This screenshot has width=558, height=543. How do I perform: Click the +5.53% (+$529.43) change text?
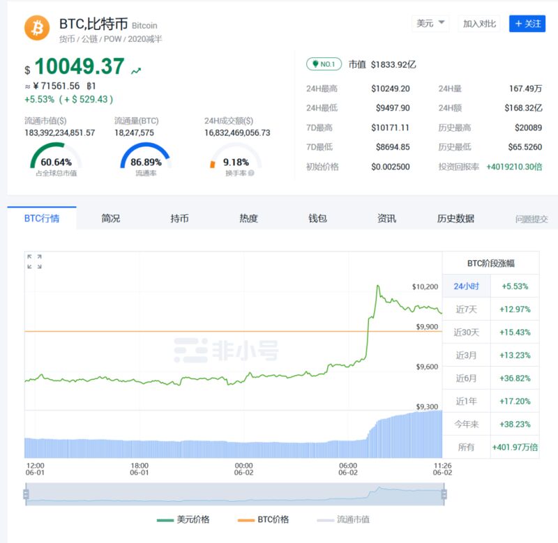[68, 99]
